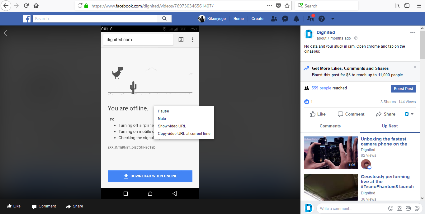
Task: Open the page actions three-dot menu in URL bar
Action: point(270,6)
